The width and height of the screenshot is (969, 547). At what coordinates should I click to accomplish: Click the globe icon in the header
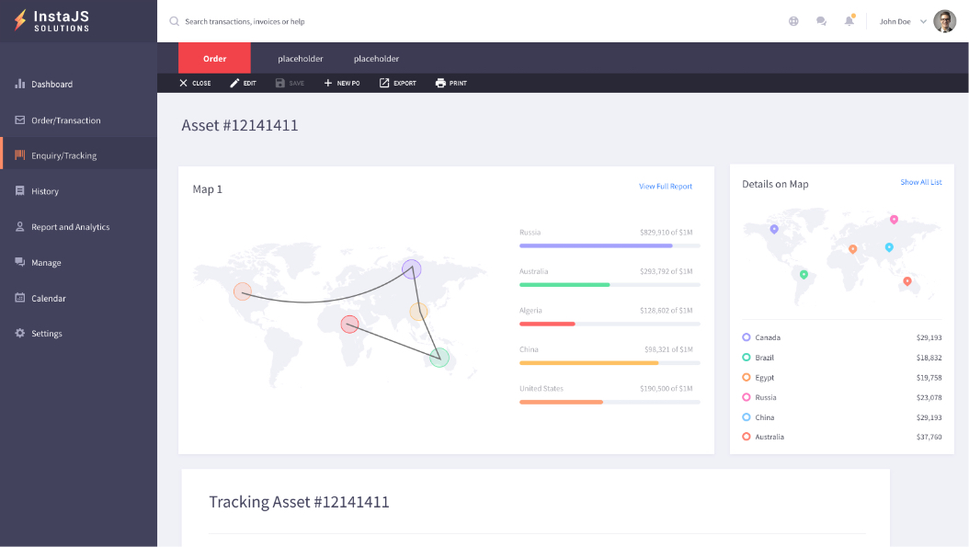(x=793, y=21)
